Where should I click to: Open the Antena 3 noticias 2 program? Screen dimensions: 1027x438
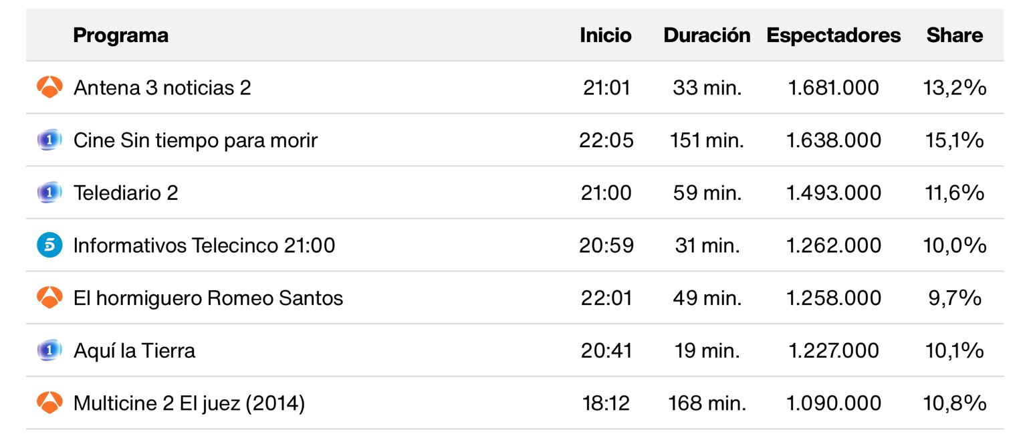coord(162,88)
